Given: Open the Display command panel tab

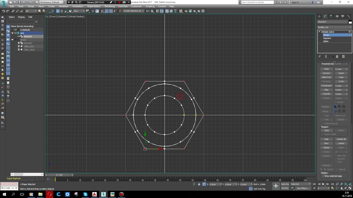Looking at the screenshot, I should coord(343,16).
